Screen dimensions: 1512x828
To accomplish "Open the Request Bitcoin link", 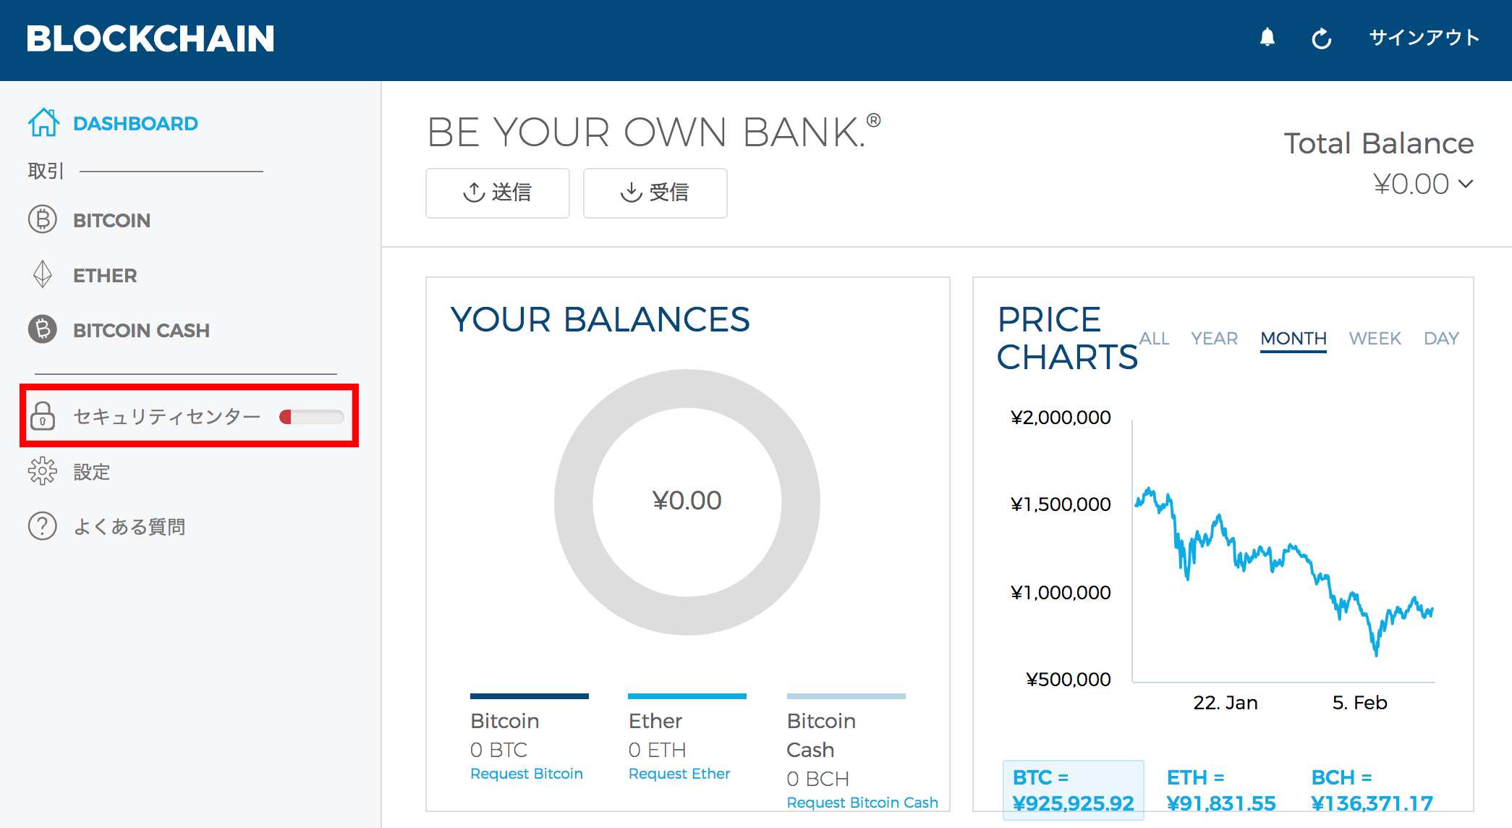I will (x=527, y=773).
